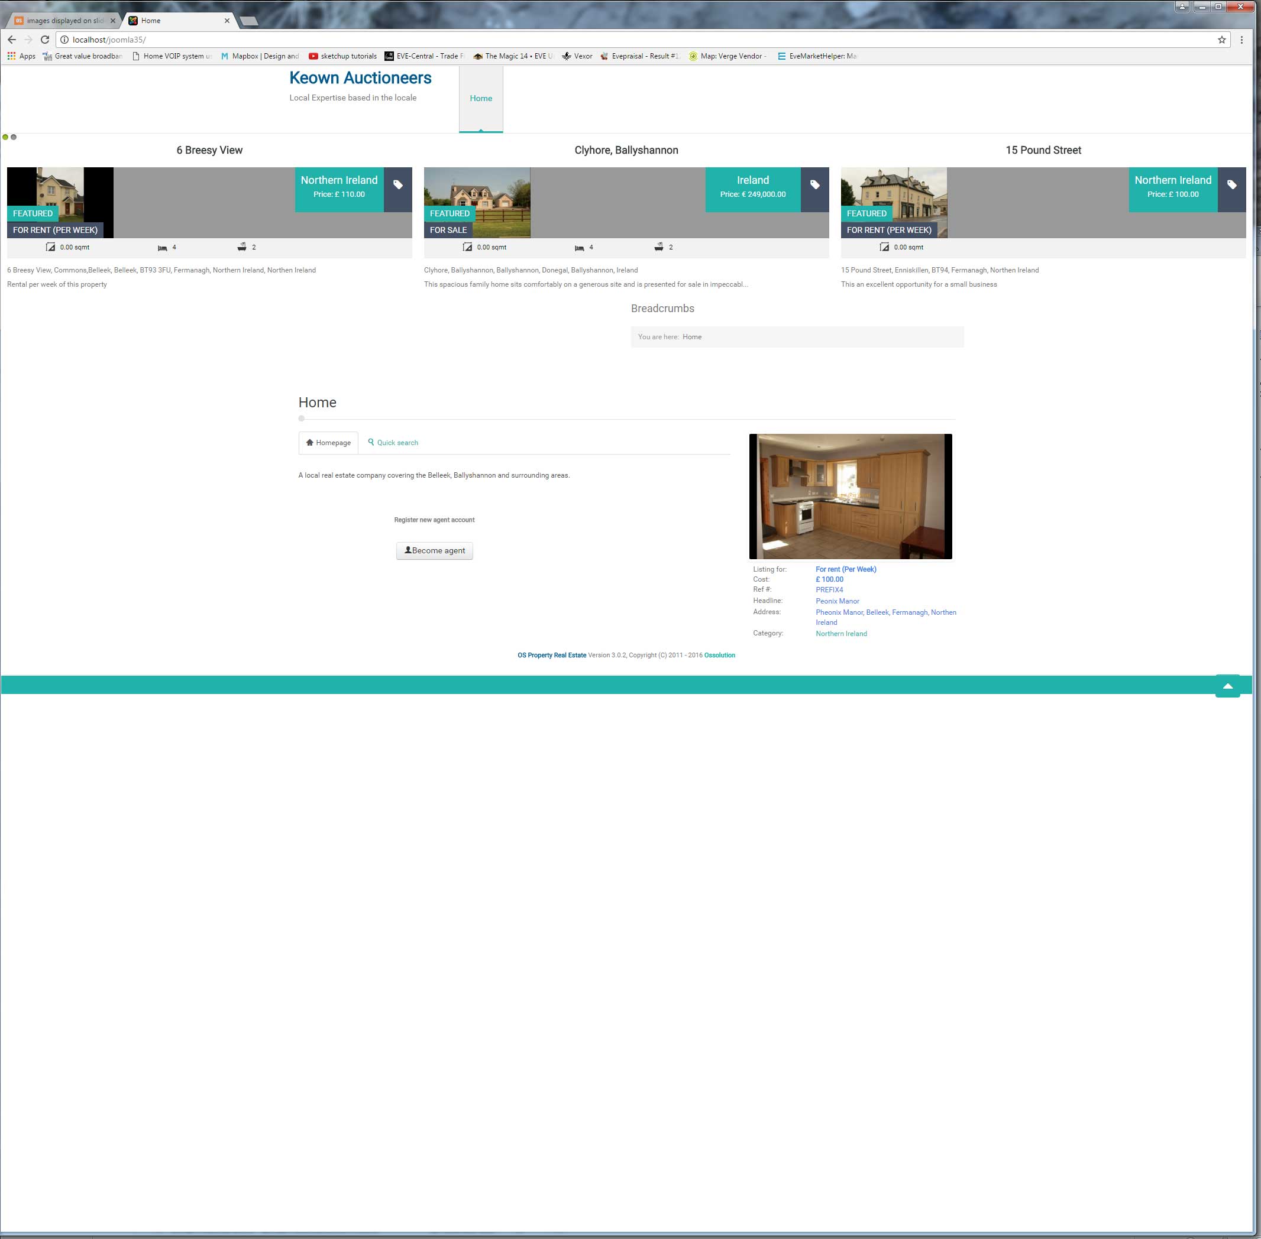1261x1239 pixels.
Task: Click the area icon under Clyhore, Ballyshannon
Action: click(x=467, y=246)
